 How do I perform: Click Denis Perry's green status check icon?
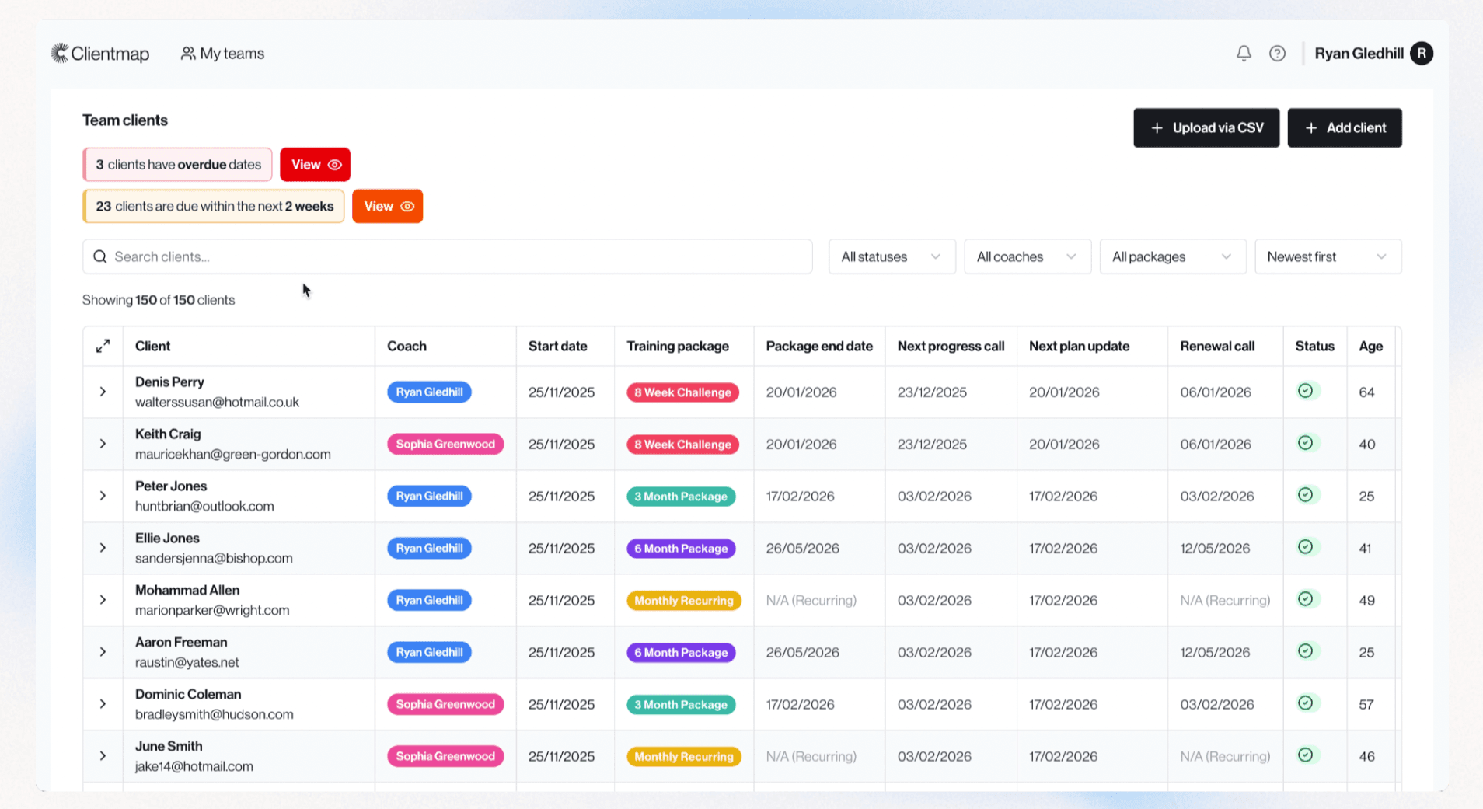[x=1306, y=392]
